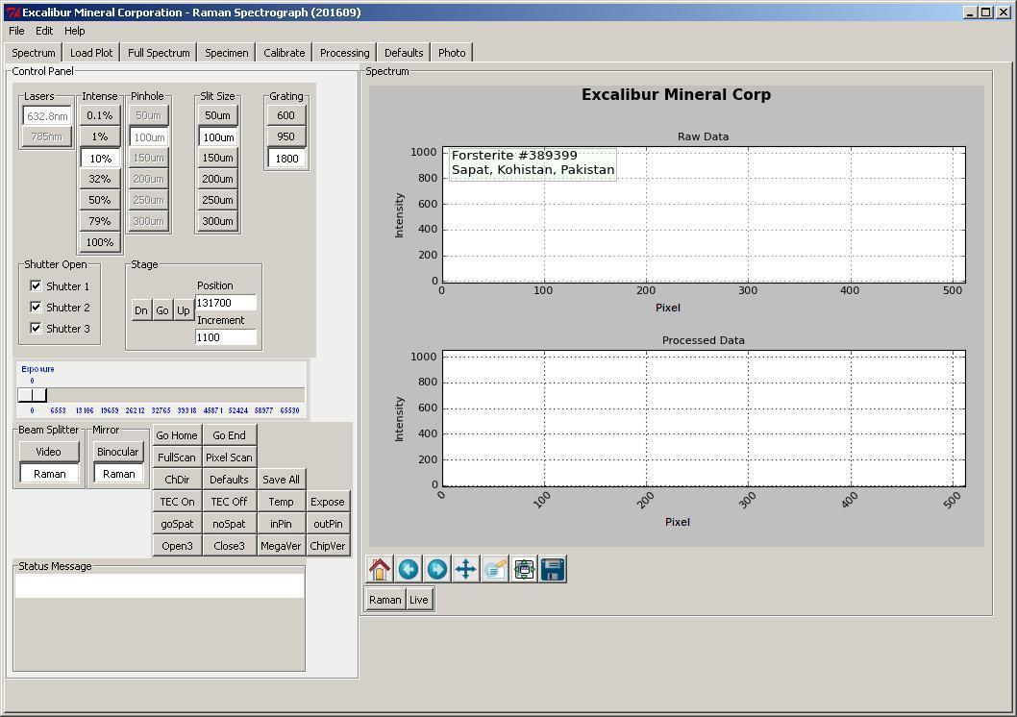Click the stage Increment input field
The width and height of the screenshot is (1017, 717).
tap(226, 337)
